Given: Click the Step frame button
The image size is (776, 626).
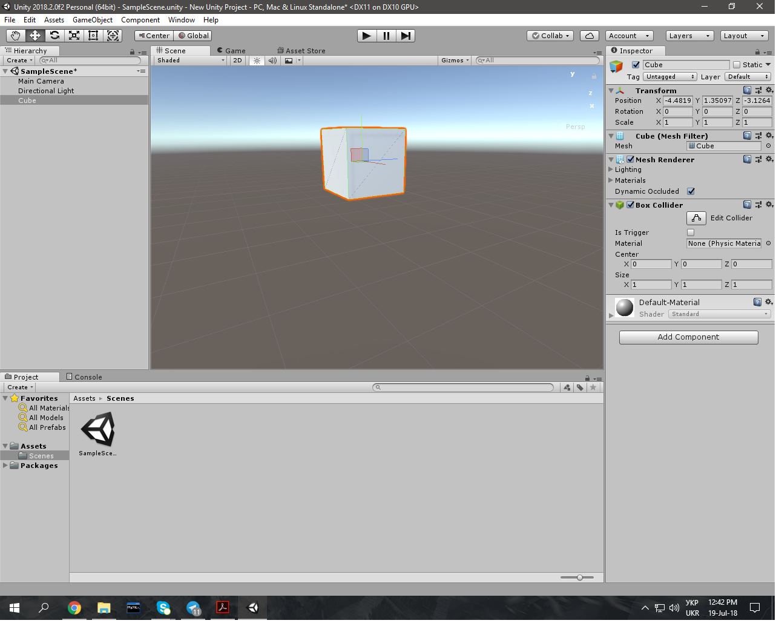Looking at the screenshot, I should click(x=406, y=36).
